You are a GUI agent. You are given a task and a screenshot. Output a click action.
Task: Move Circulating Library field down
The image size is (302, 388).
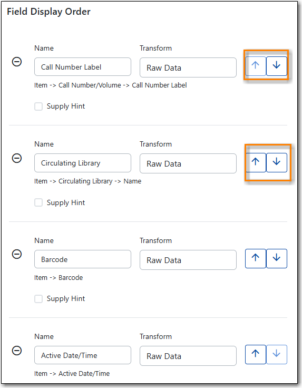pos(277,162)
